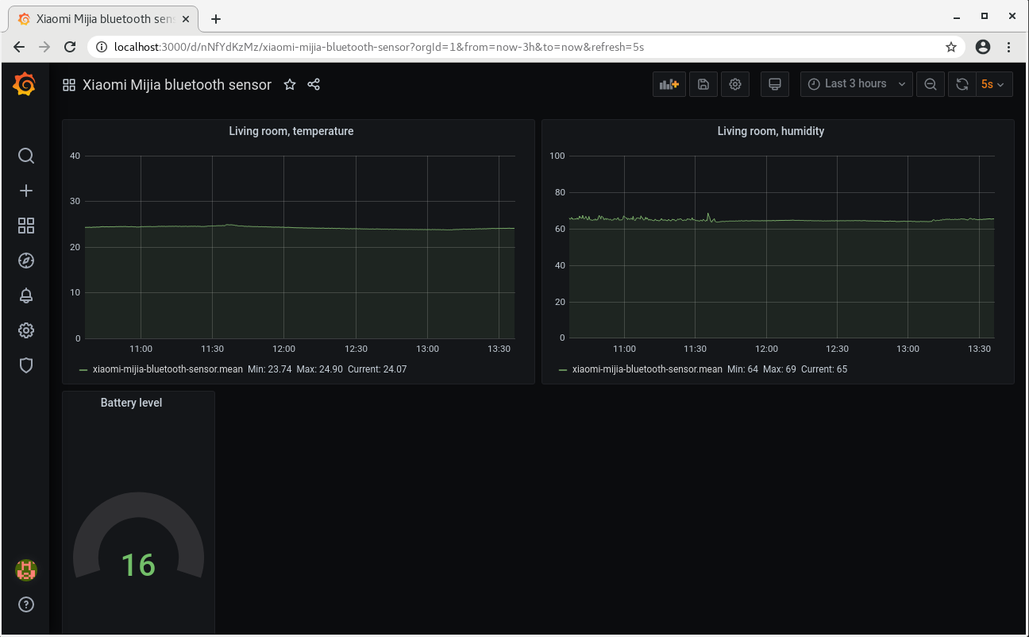Viewport: 1029px width, 637px height.
Task: Close the Xiaomi Mijia browser tab
Action: tap(187, 19)
